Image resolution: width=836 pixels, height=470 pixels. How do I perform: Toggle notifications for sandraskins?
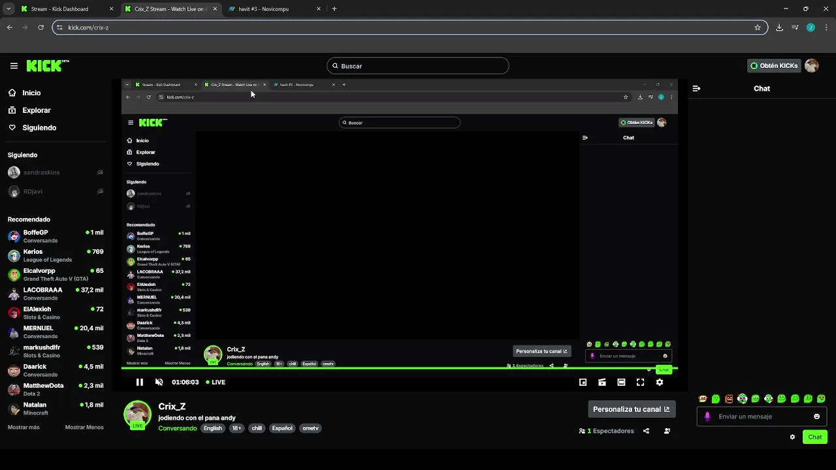pos(100,172)
